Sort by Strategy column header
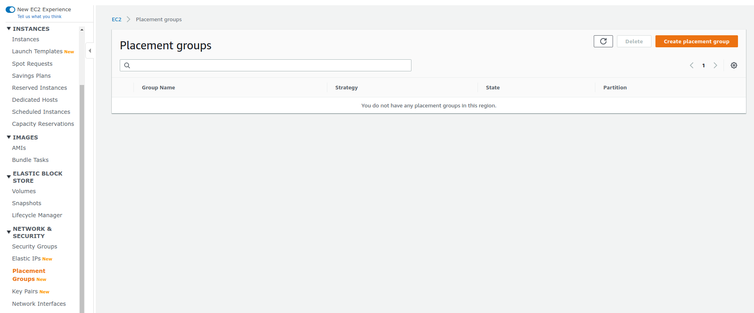Viewport: 754px width, 313px height. [347, 87]
